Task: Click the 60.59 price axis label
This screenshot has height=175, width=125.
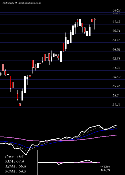Action: (116, 77)
